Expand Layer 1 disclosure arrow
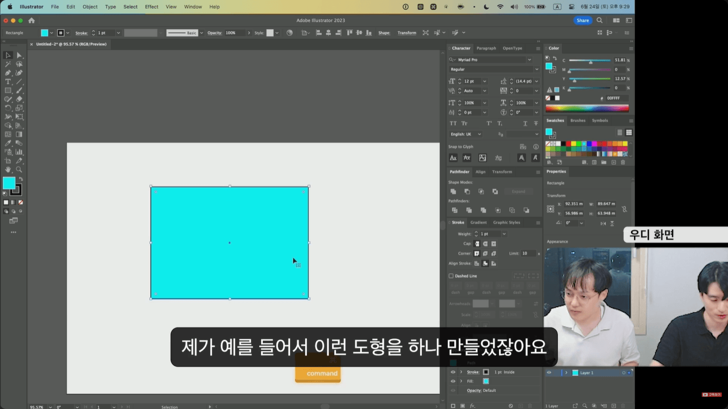The width and height of the screenshot is (728, 409). click(x=566, y=373)
